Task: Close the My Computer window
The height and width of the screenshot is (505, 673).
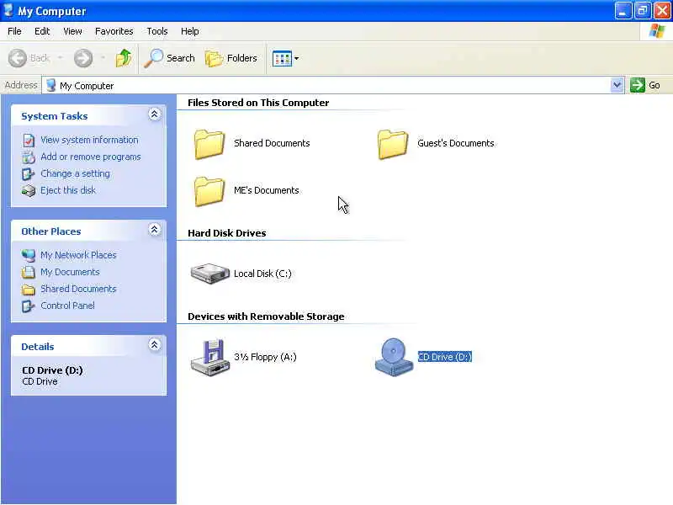Action: point(662,11)
